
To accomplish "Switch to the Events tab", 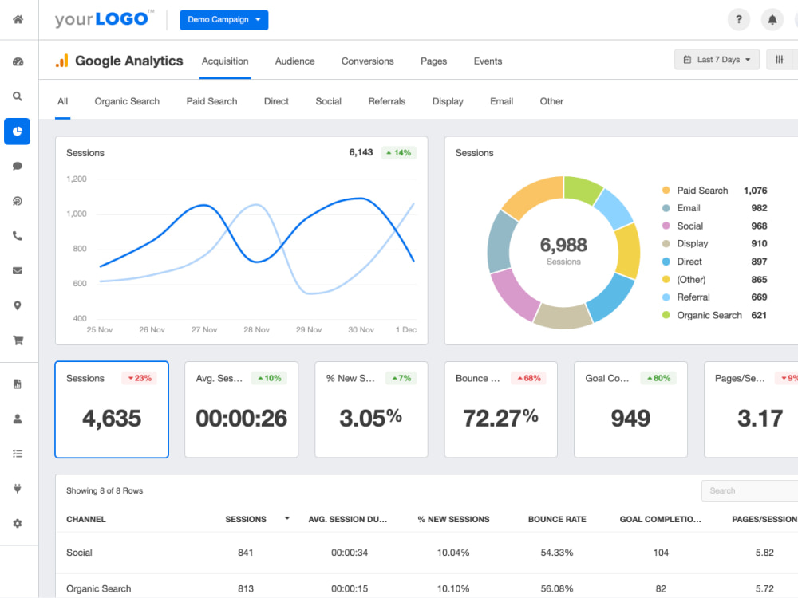I will tap(488, 61).
